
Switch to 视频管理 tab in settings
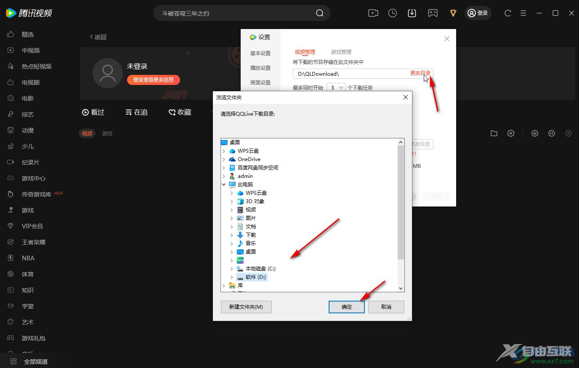[x=305, y=52]
